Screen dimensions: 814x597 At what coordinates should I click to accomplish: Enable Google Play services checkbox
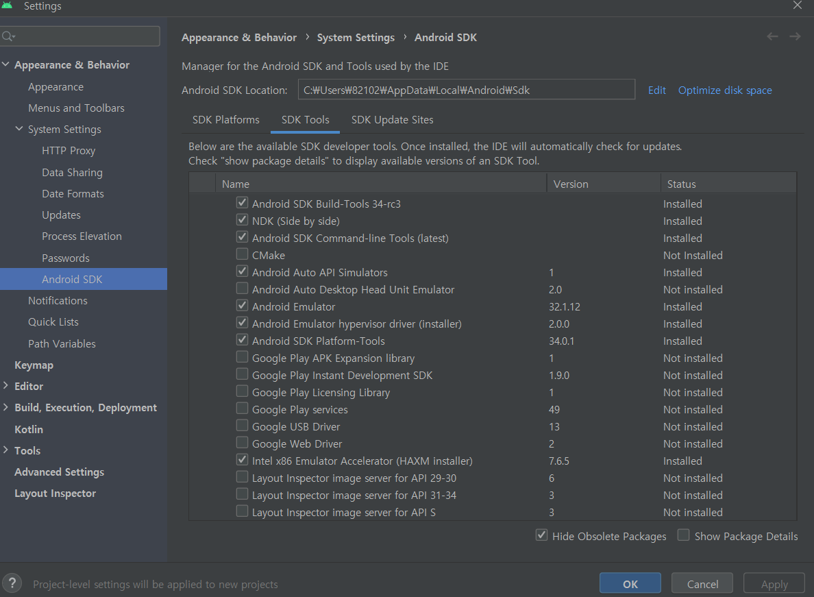242,408
